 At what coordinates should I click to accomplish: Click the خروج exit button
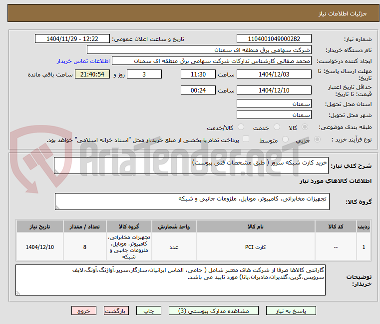coord(83,310)
